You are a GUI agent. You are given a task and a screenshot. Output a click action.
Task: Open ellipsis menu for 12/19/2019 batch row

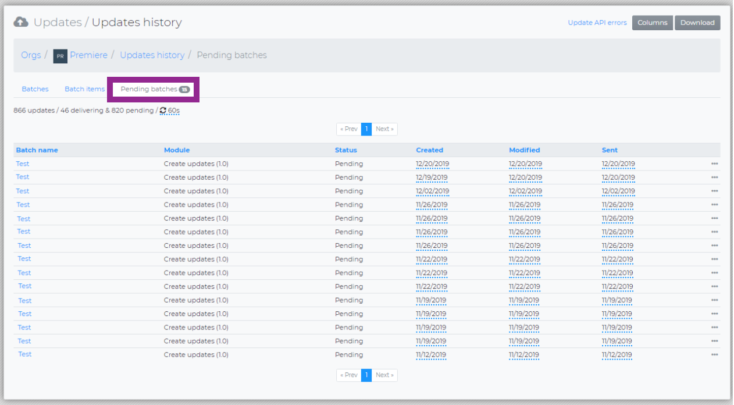click(x=714, y=177)
